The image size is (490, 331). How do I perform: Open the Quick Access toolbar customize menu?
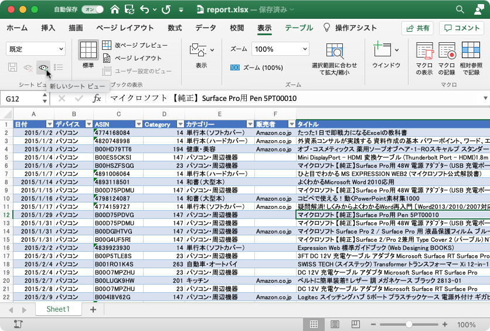pos(181,10)
